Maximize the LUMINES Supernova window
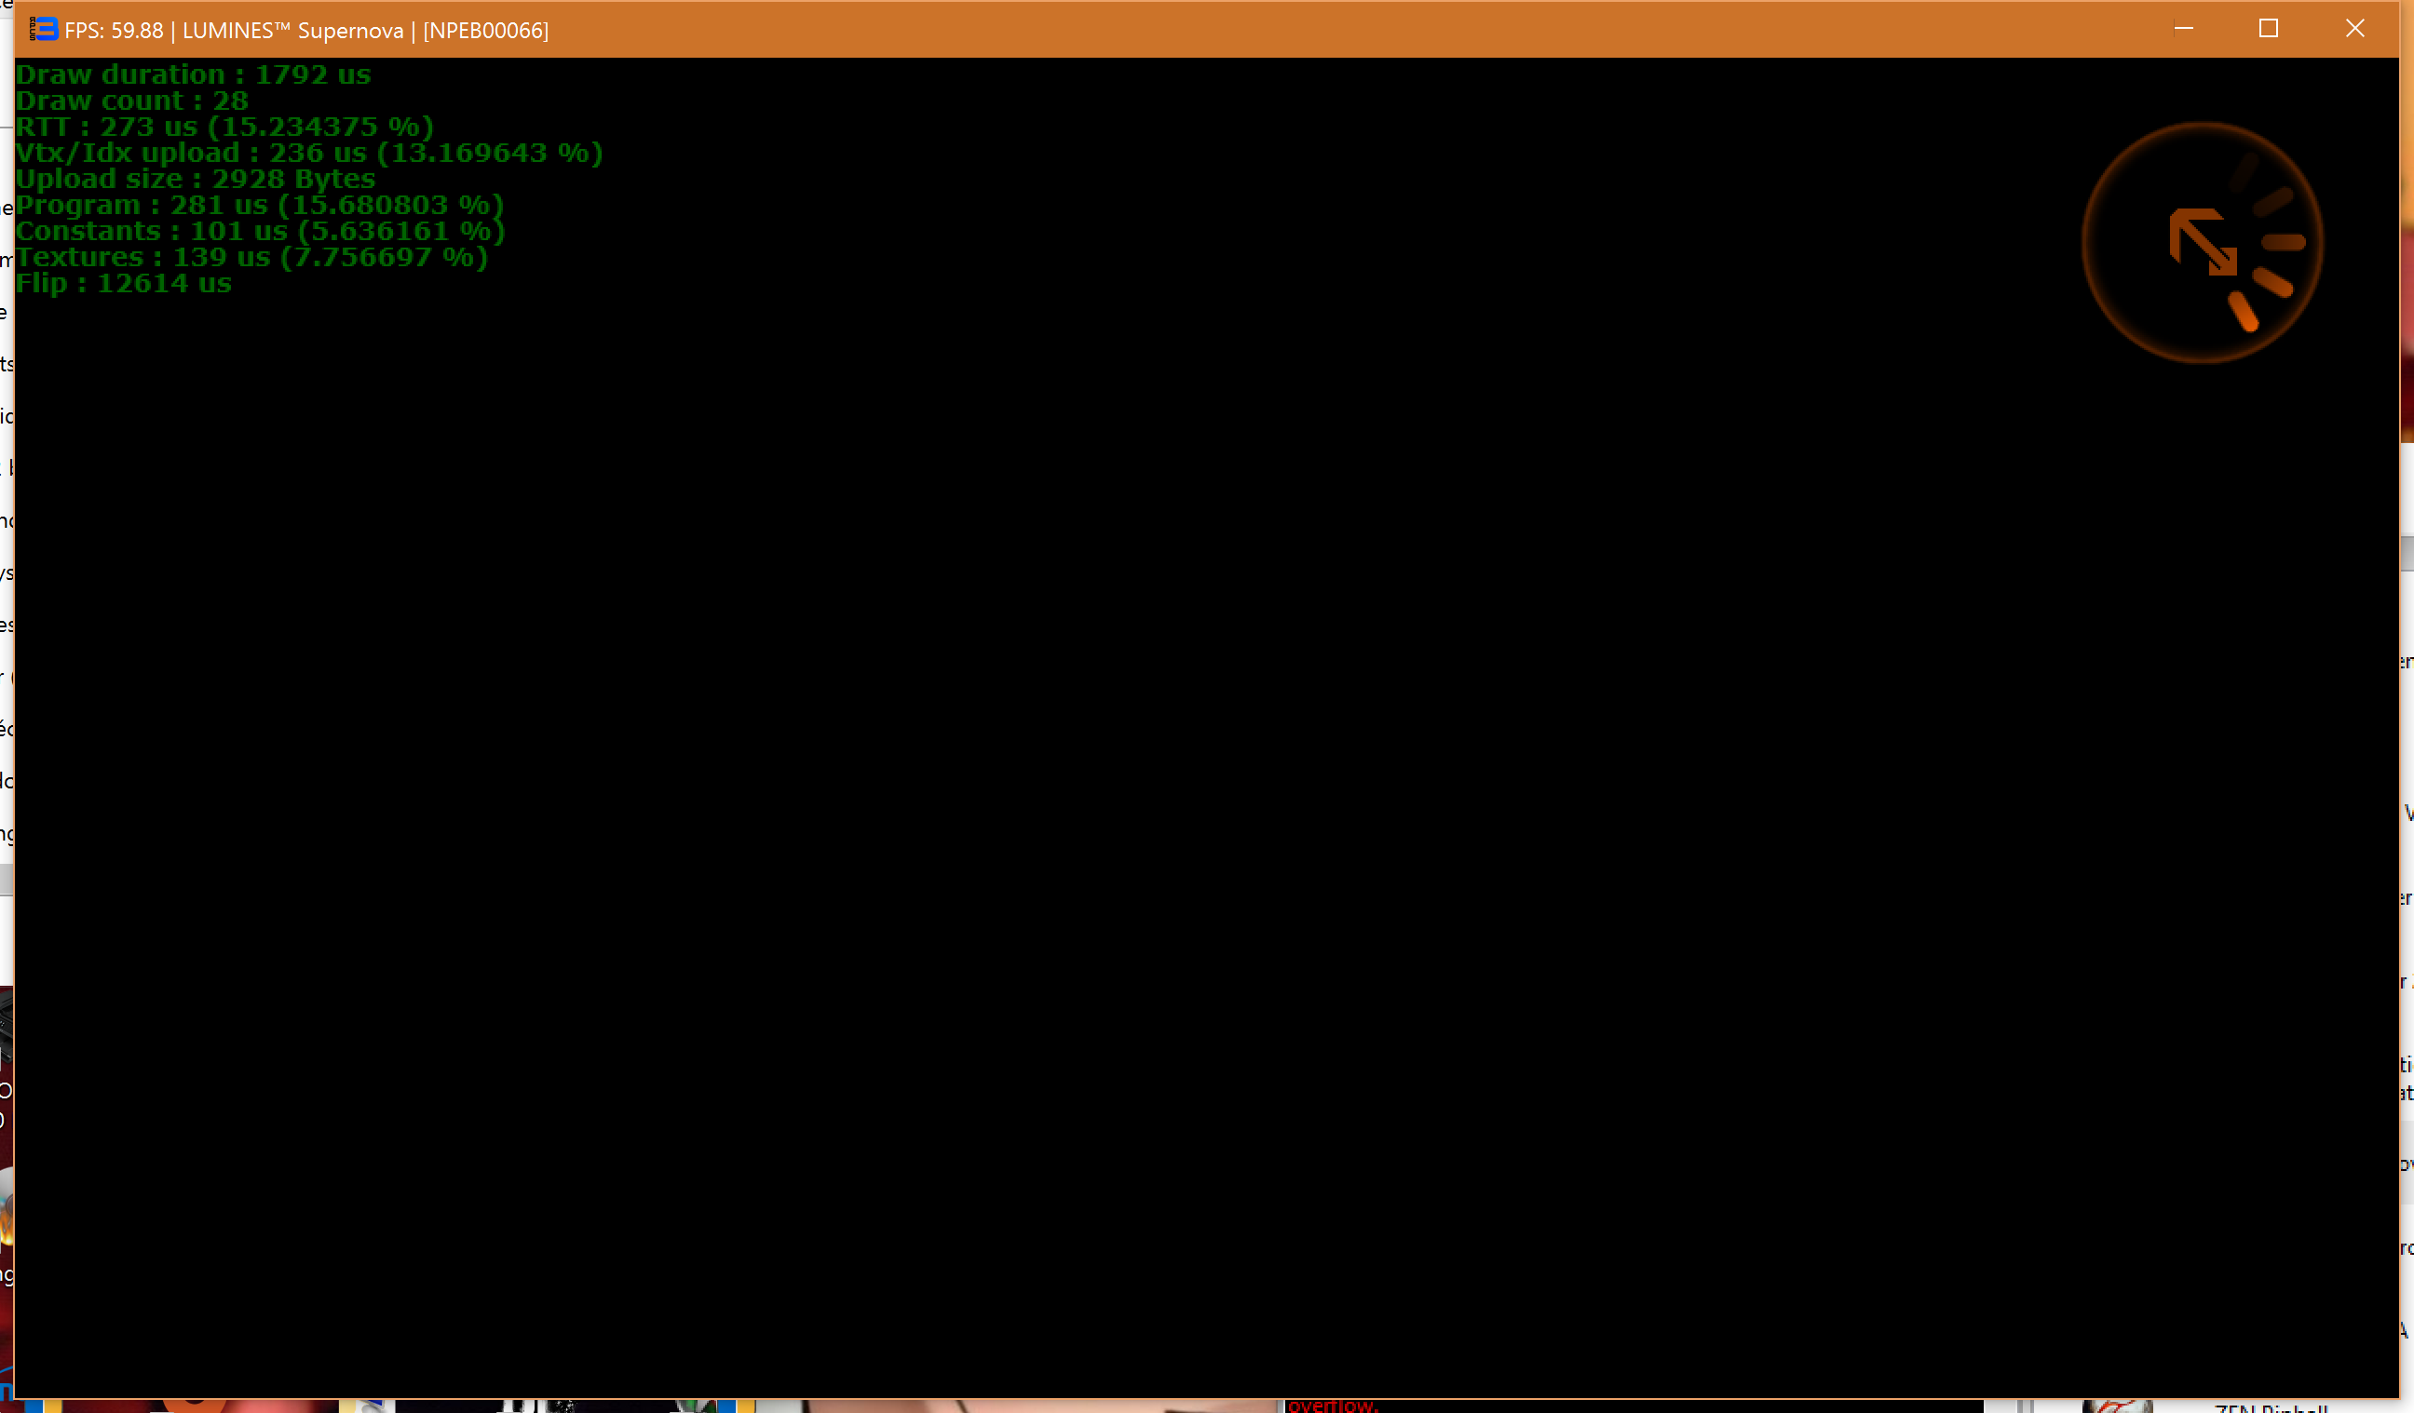2414x1413 pixels. coord(2268,29)
